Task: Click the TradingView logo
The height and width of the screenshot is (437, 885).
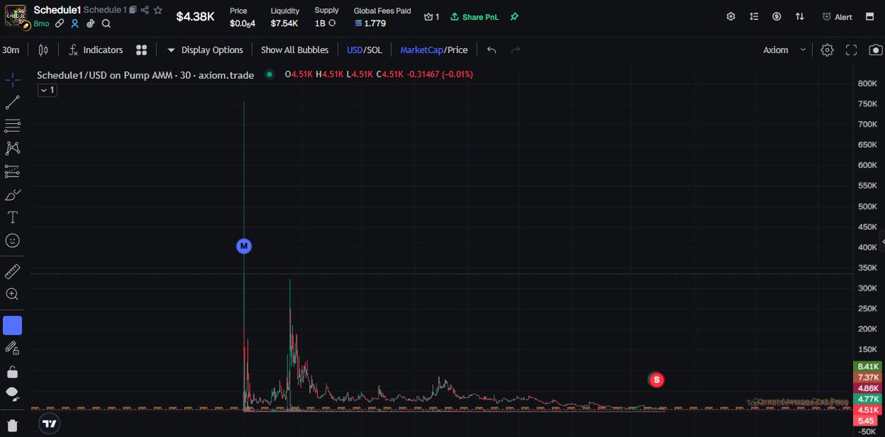Action: tap(49, 424)
